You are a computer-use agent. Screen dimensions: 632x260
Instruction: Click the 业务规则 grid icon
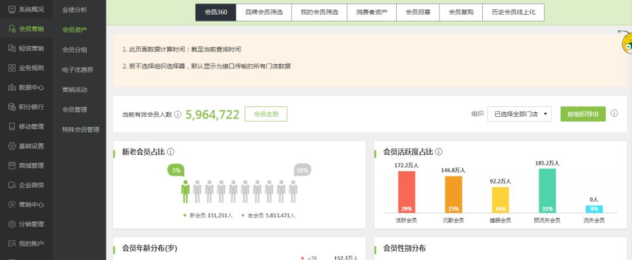click(12, 68)
